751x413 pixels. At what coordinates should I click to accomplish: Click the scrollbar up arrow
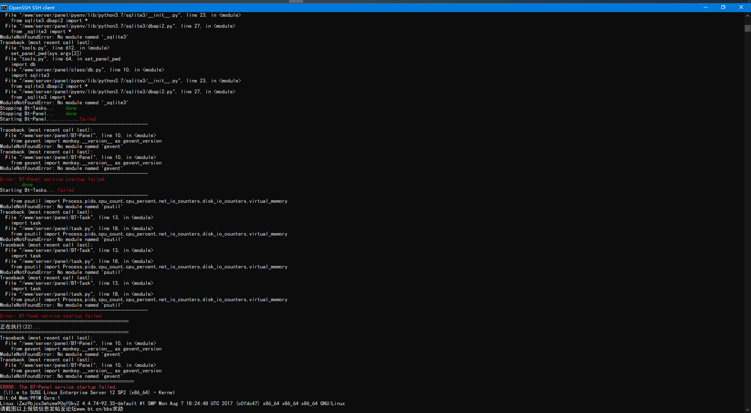[x=747, y=16]
